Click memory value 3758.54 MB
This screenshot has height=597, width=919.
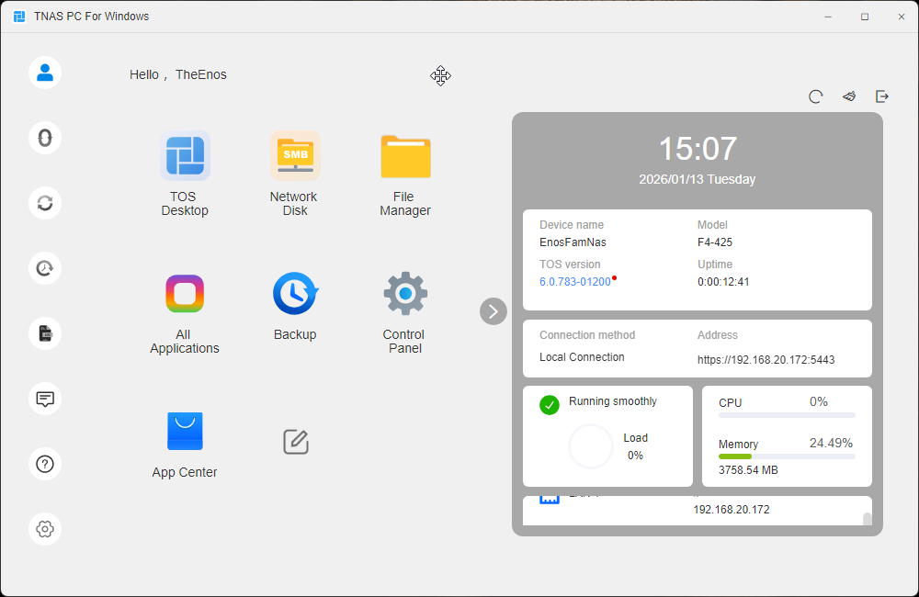[748, 470]
